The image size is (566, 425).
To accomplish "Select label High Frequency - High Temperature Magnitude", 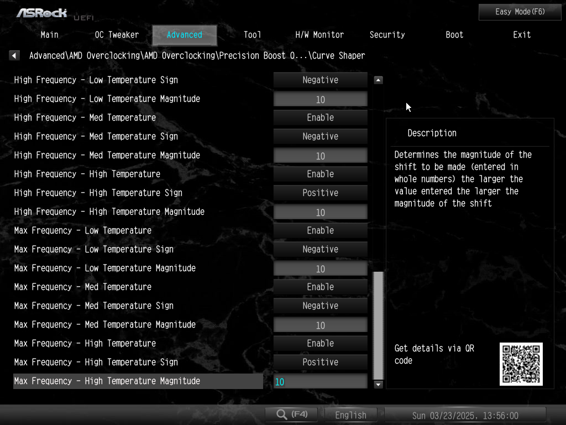I will (x=109, y=211).
